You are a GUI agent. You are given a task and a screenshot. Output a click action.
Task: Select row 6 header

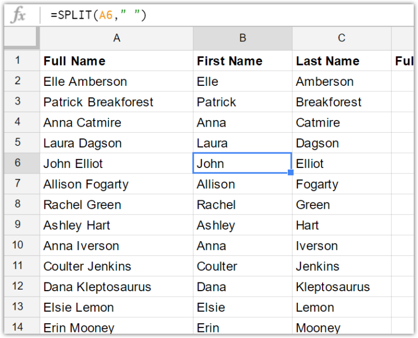18,163
